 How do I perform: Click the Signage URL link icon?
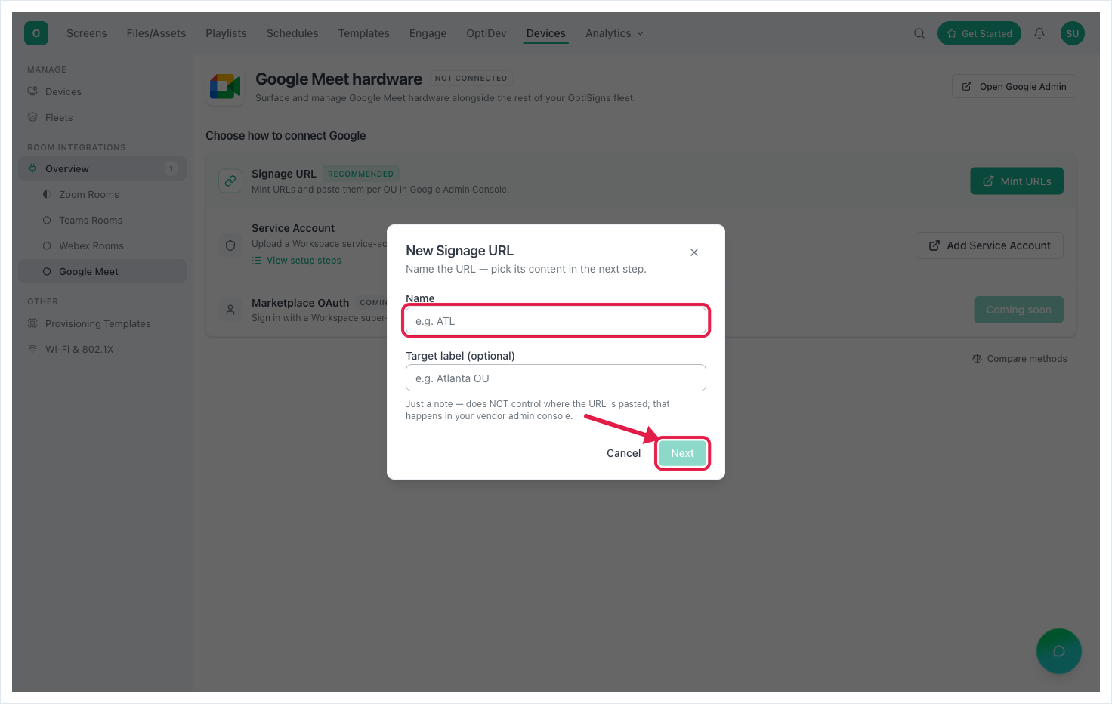coord(230,181)
